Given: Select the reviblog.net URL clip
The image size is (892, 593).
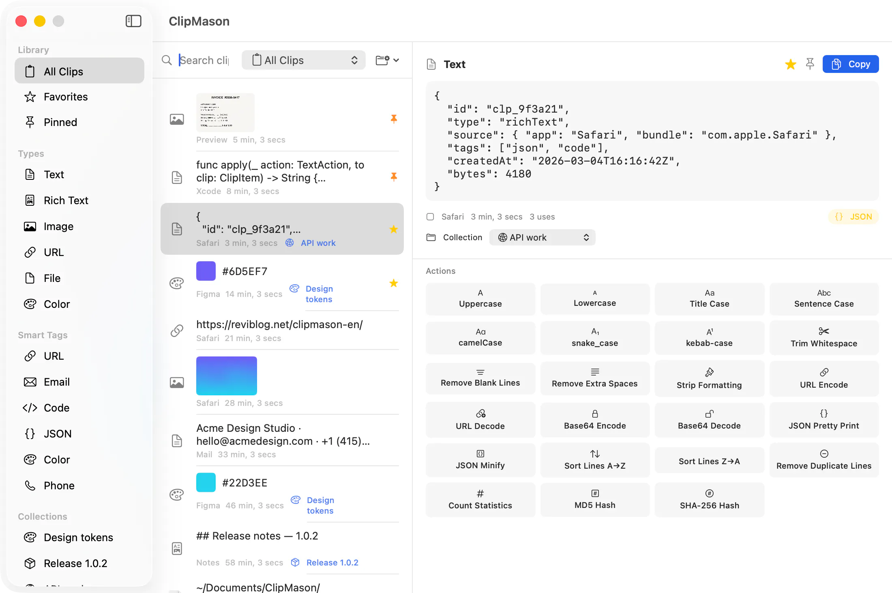Looking at the screenshot, I should 282,330.
